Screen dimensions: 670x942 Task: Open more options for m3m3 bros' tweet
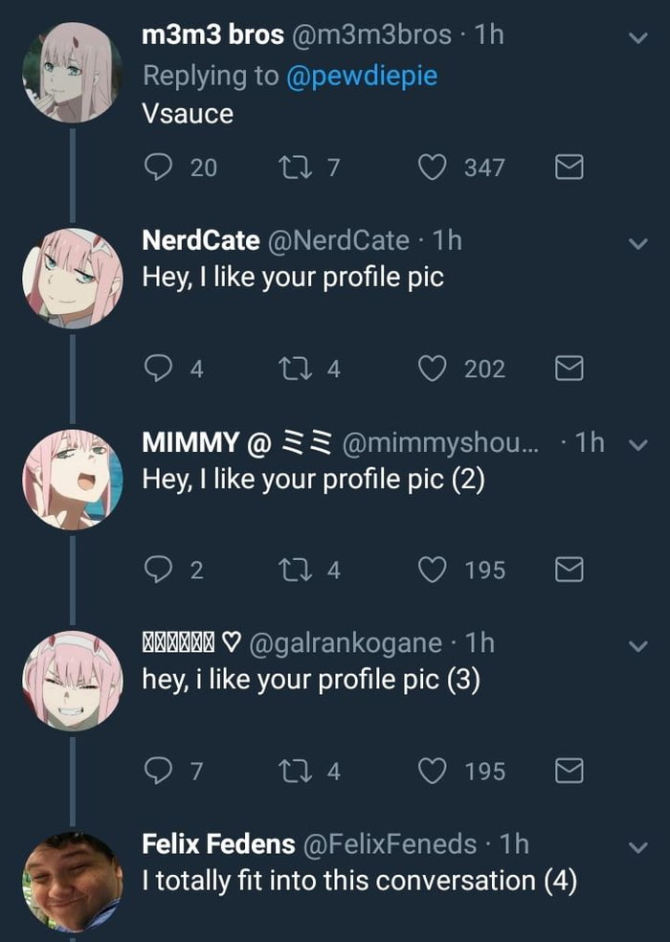pyautogui.click(x=637, y=37)
